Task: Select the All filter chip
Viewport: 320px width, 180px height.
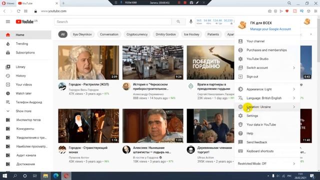Action: (63, 34)
